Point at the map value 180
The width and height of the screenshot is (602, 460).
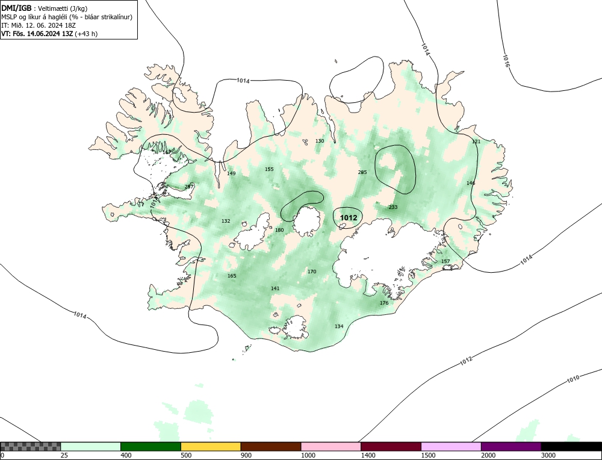click(x=279, y=231)
